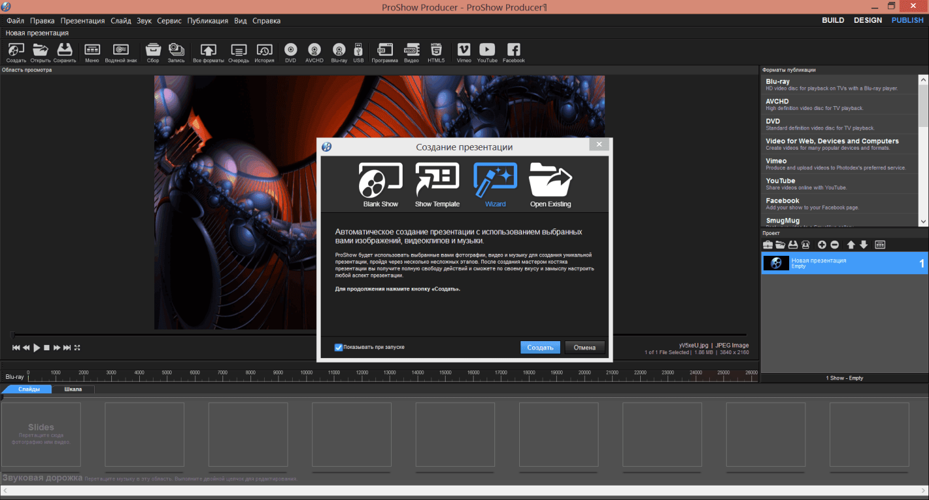Screen dimensions: 929x500
Task: Switch to the DESIGN workspace
Action: click(x=868, y=20)
